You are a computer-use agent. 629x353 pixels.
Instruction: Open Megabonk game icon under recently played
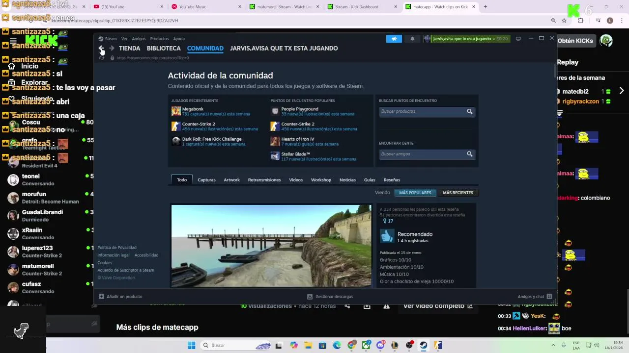176,111
